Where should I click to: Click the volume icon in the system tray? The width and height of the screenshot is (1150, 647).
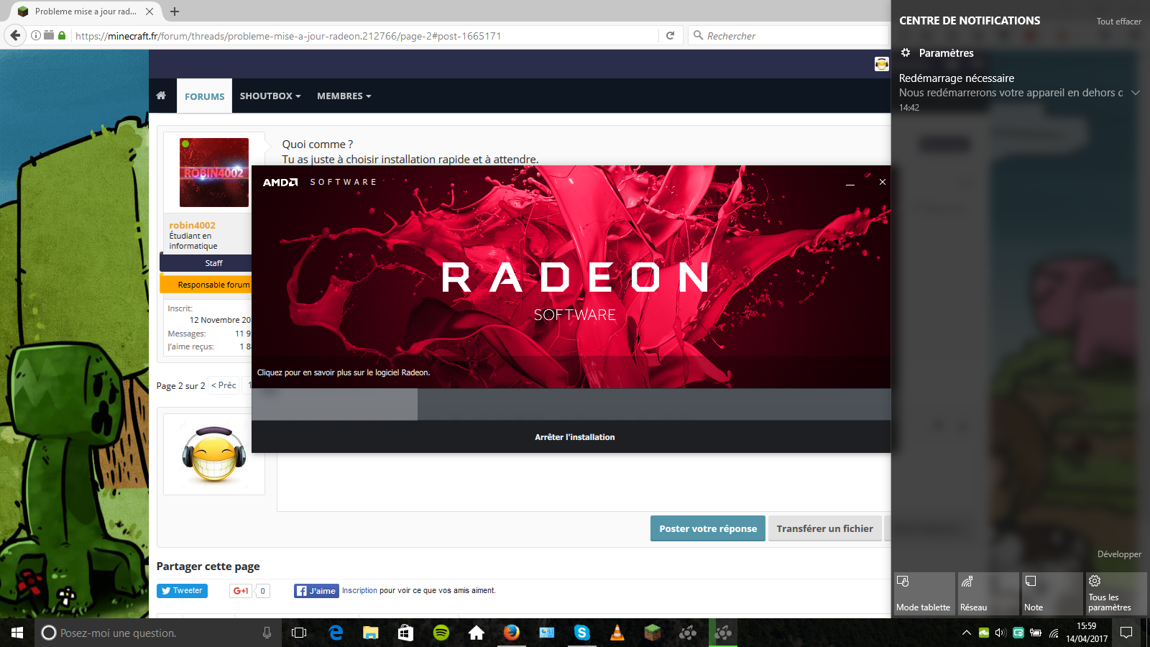[x=1000, y=633]
